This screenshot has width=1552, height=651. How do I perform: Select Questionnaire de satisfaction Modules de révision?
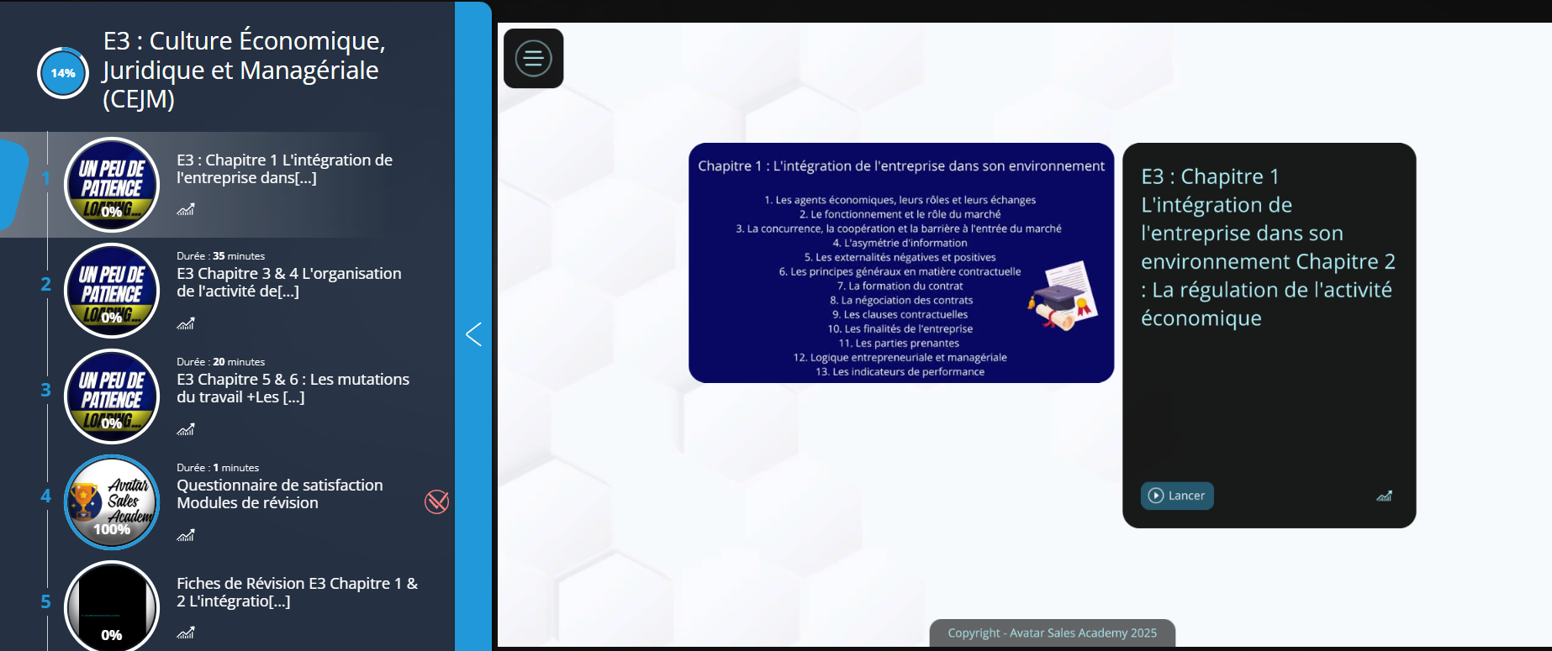click(279, 494)
